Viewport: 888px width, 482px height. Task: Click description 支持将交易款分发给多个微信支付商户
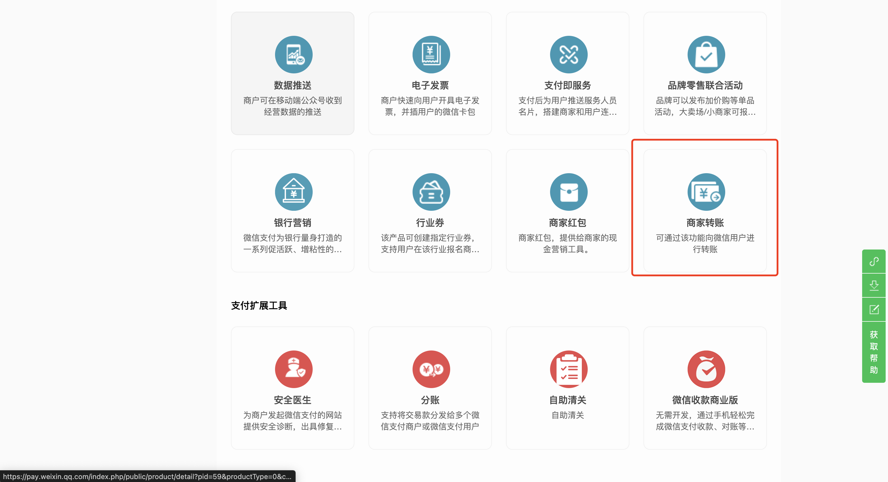[x=430, y=421]
